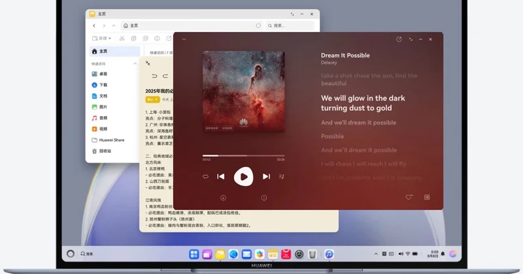Open the 新建 dropdown in file manager

point(101,38)
